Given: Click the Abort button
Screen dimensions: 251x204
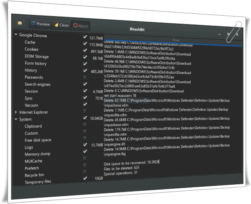Looking at the screenshot, I should (x=80, y=26).
